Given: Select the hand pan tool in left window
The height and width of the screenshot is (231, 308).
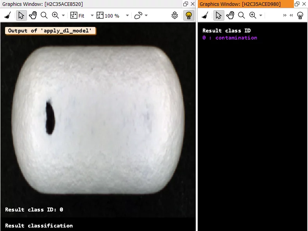Looking at the screenshot, I should pos(33,16).
